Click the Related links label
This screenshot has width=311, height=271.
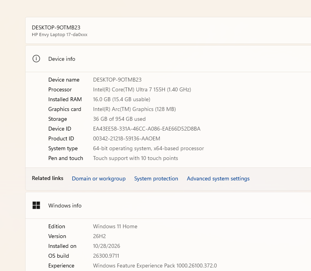click(x=48, y=178)
